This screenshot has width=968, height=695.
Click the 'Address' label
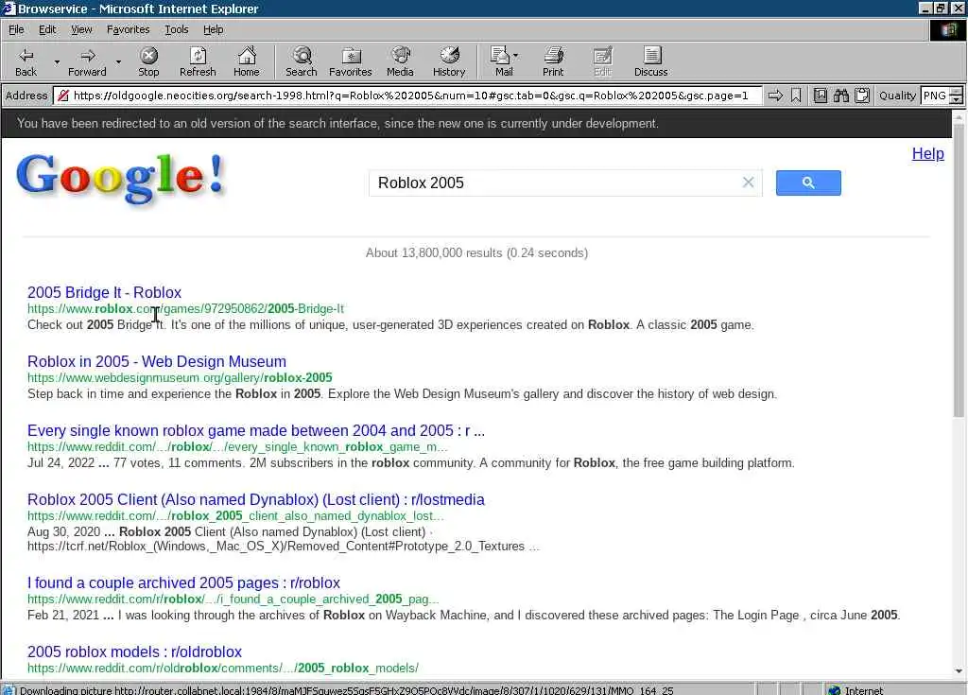(x=26, y=96)
